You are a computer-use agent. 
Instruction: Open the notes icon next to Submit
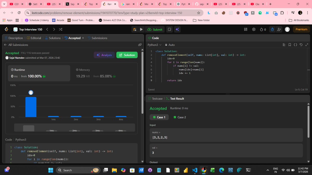tap(169, 29)
